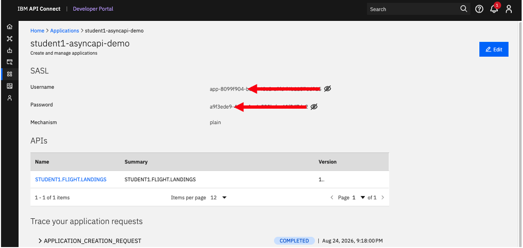This screenshot has height=248, width=523.
Task: Click '1 - 1 of 1 items' text
Action: pos(52,198)
